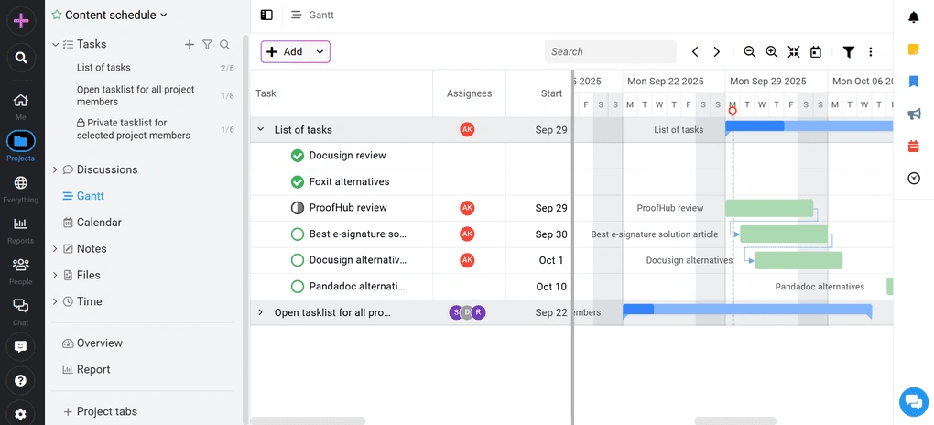Viewport: 934px width, 425px height.
Task: Add a new tasklist with plus icon
Action: pos(190,44)
